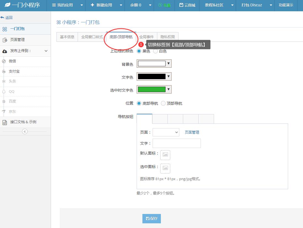The width and height of the screenshot is (303, 228).
Task: Click the 充值 label in top bar
Action: [x=167, y=5]
